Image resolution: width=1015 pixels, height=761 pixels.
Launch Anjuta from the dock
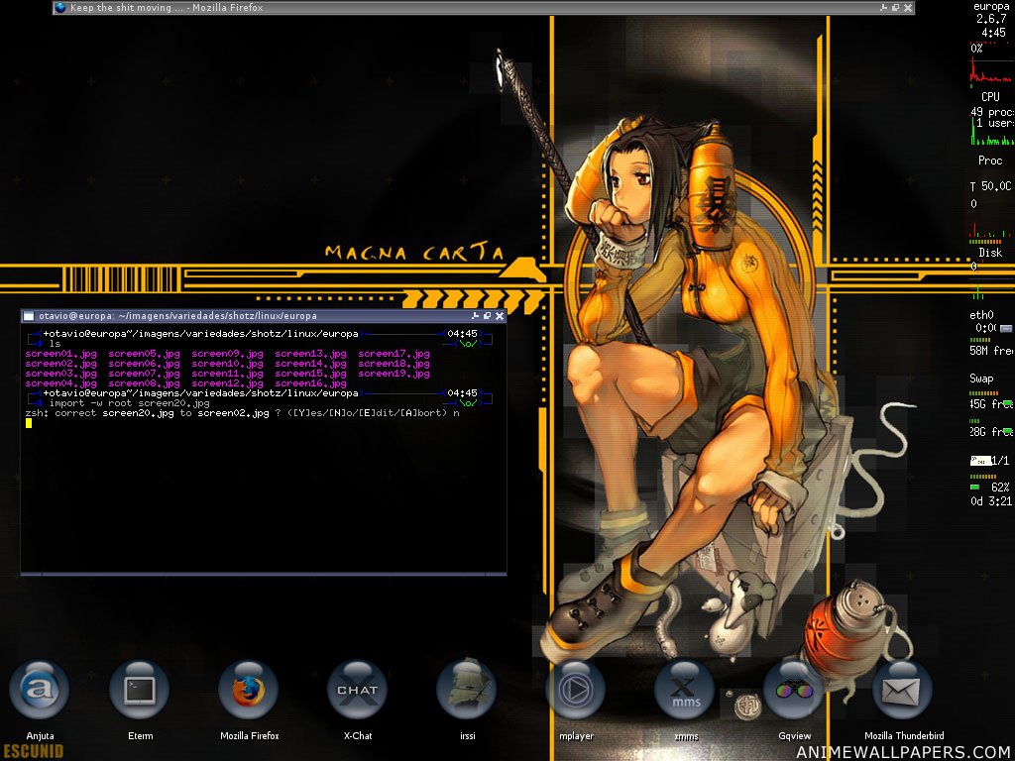(x=40, y=690)
